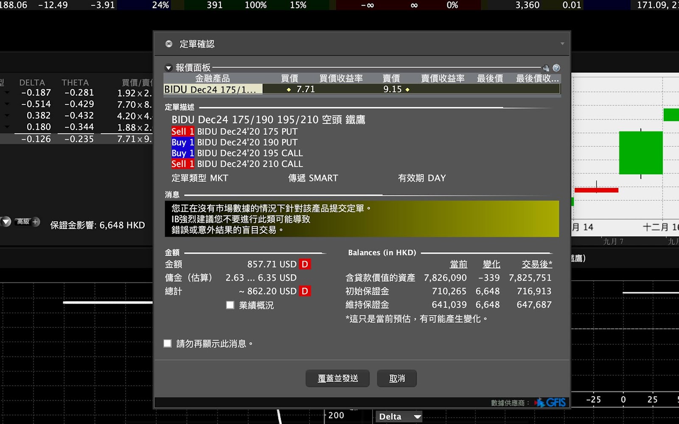Click the round down-arrow button left of 高級
Viewport: 679px width, 424px height.
tap(6, 222)
